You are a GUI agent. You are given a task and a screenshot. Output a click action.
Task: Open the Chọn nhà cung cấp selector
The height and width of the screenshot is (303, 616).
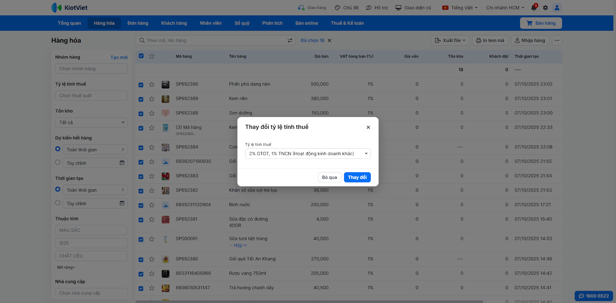(91, 293)
